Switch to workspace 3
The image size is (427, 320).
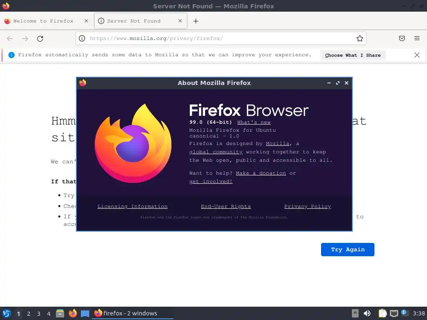[39, 314]
